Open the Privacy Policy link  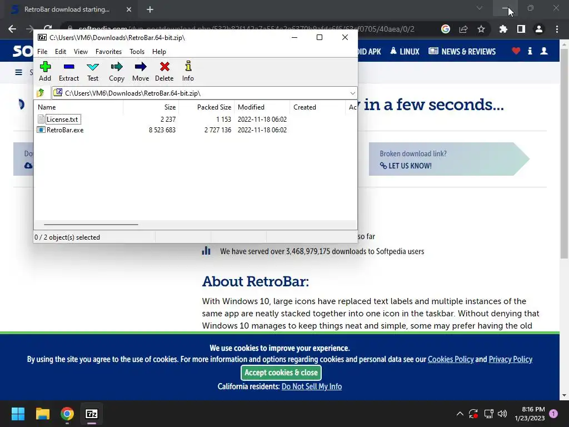point(510,359)
